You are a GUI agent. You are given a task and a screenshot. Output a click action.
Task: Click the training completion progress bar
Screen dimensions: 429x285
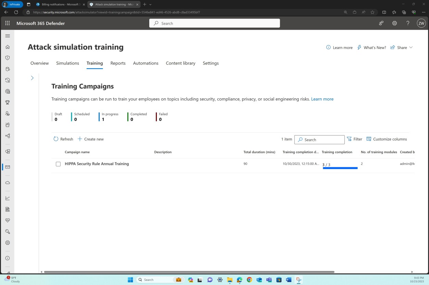(x=340, y=168)
